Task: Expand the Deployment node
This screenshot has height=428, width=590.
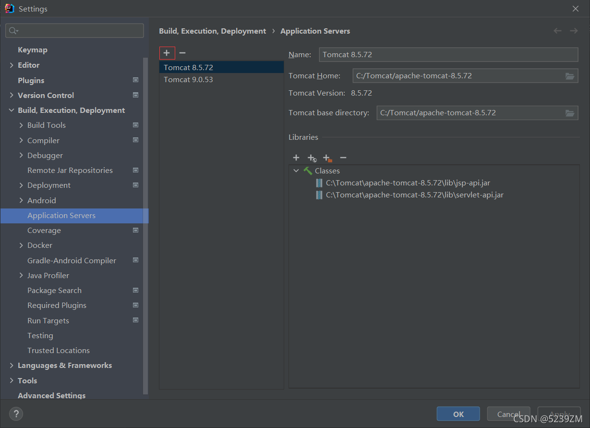Action: pos(21,185)
